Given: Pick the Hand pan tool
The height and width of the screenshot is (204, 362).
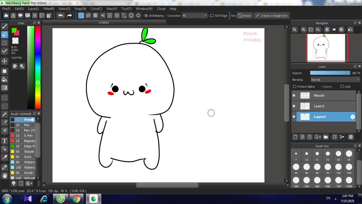Looking at the screenshot, I should (5, 175).
